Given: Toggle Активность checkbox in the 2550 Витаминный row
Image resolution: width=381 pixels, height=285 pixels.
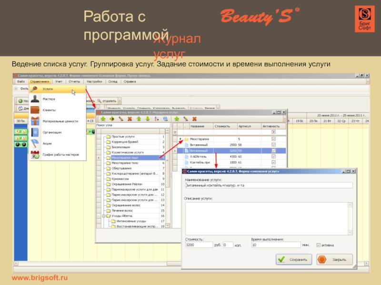Looking at the screenshot, I should [273, 145].
